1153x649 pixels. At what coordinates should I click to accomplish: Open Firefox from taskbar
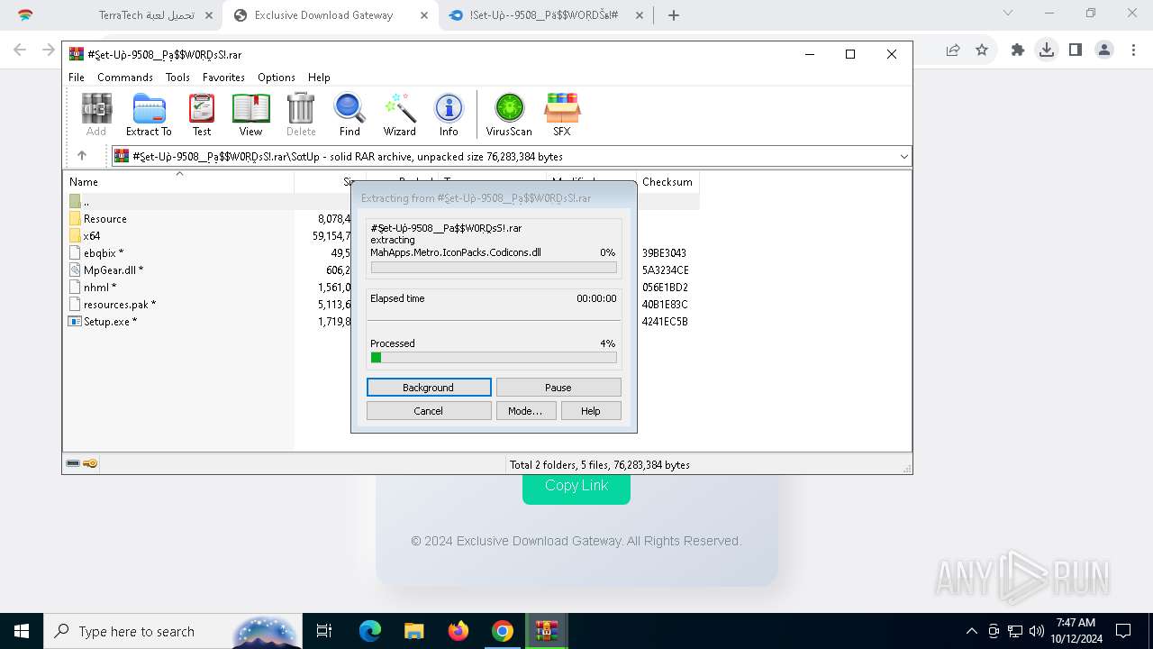coord(458,631)
